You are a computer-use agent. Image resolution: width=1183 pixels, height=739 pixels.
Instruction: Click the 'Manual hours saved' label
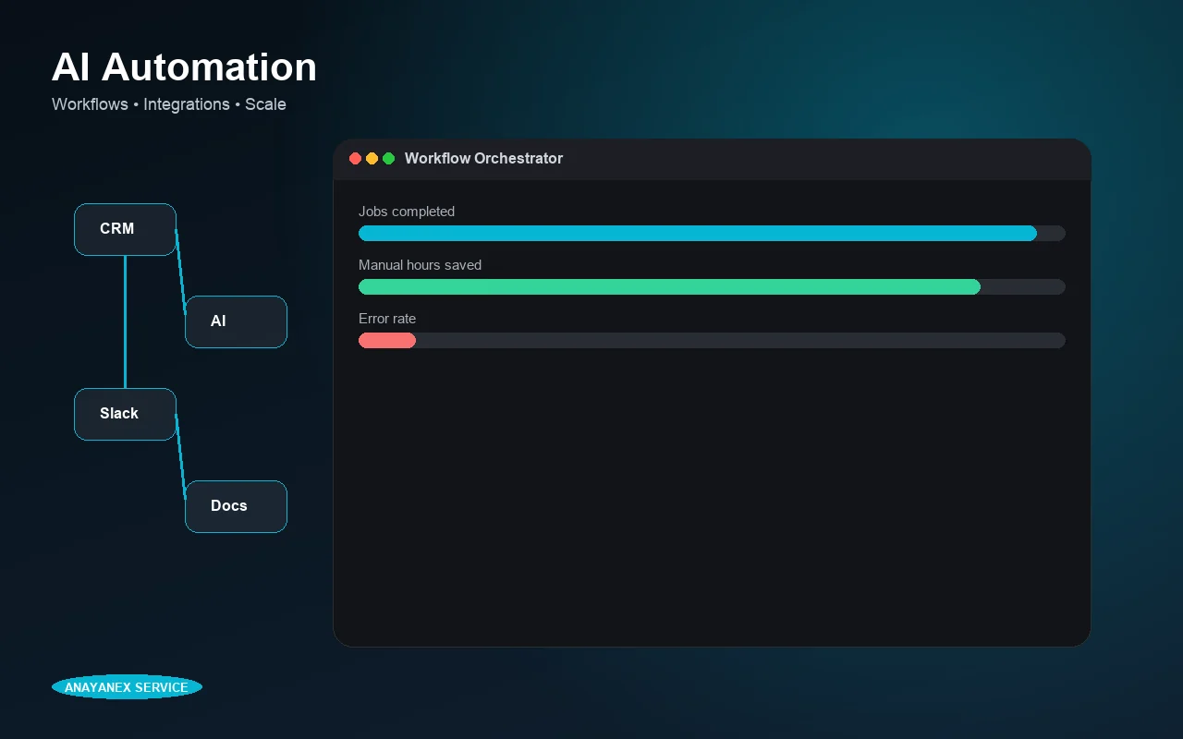[x=420, y=265]
